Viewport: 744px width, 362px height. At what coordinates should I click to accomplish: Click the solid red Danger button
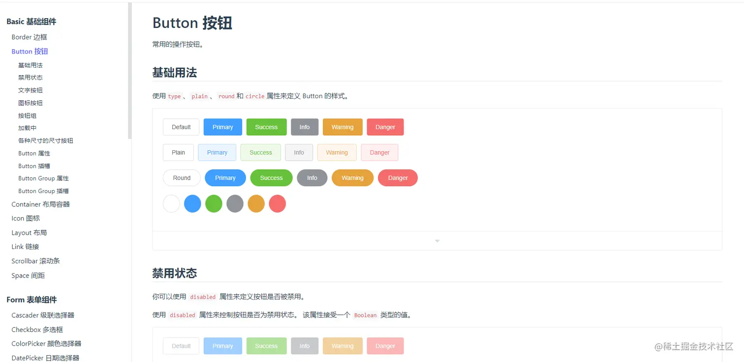[x=385, y=127]
